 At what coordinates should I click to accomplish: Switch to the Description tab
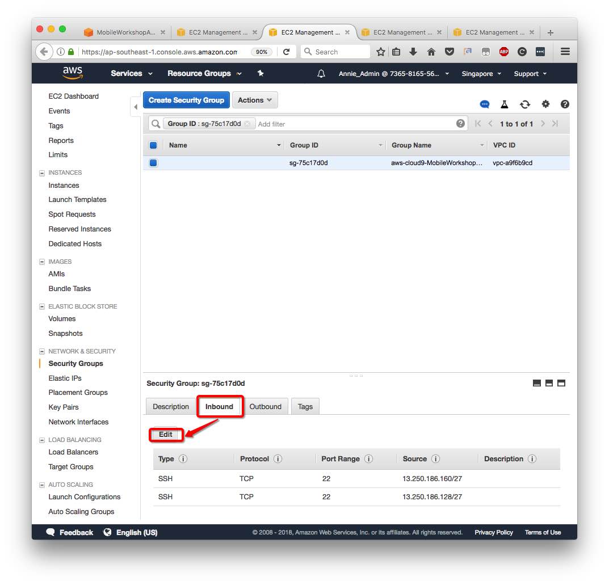point(170,406)
